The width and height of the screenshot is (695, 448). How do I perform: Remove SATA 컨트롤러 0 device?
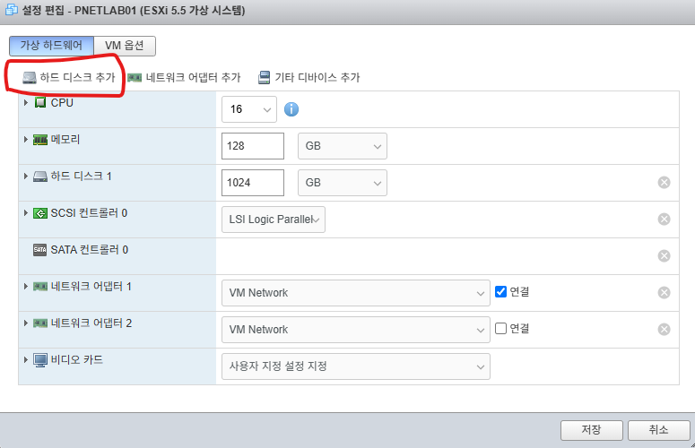click(664, 256)
